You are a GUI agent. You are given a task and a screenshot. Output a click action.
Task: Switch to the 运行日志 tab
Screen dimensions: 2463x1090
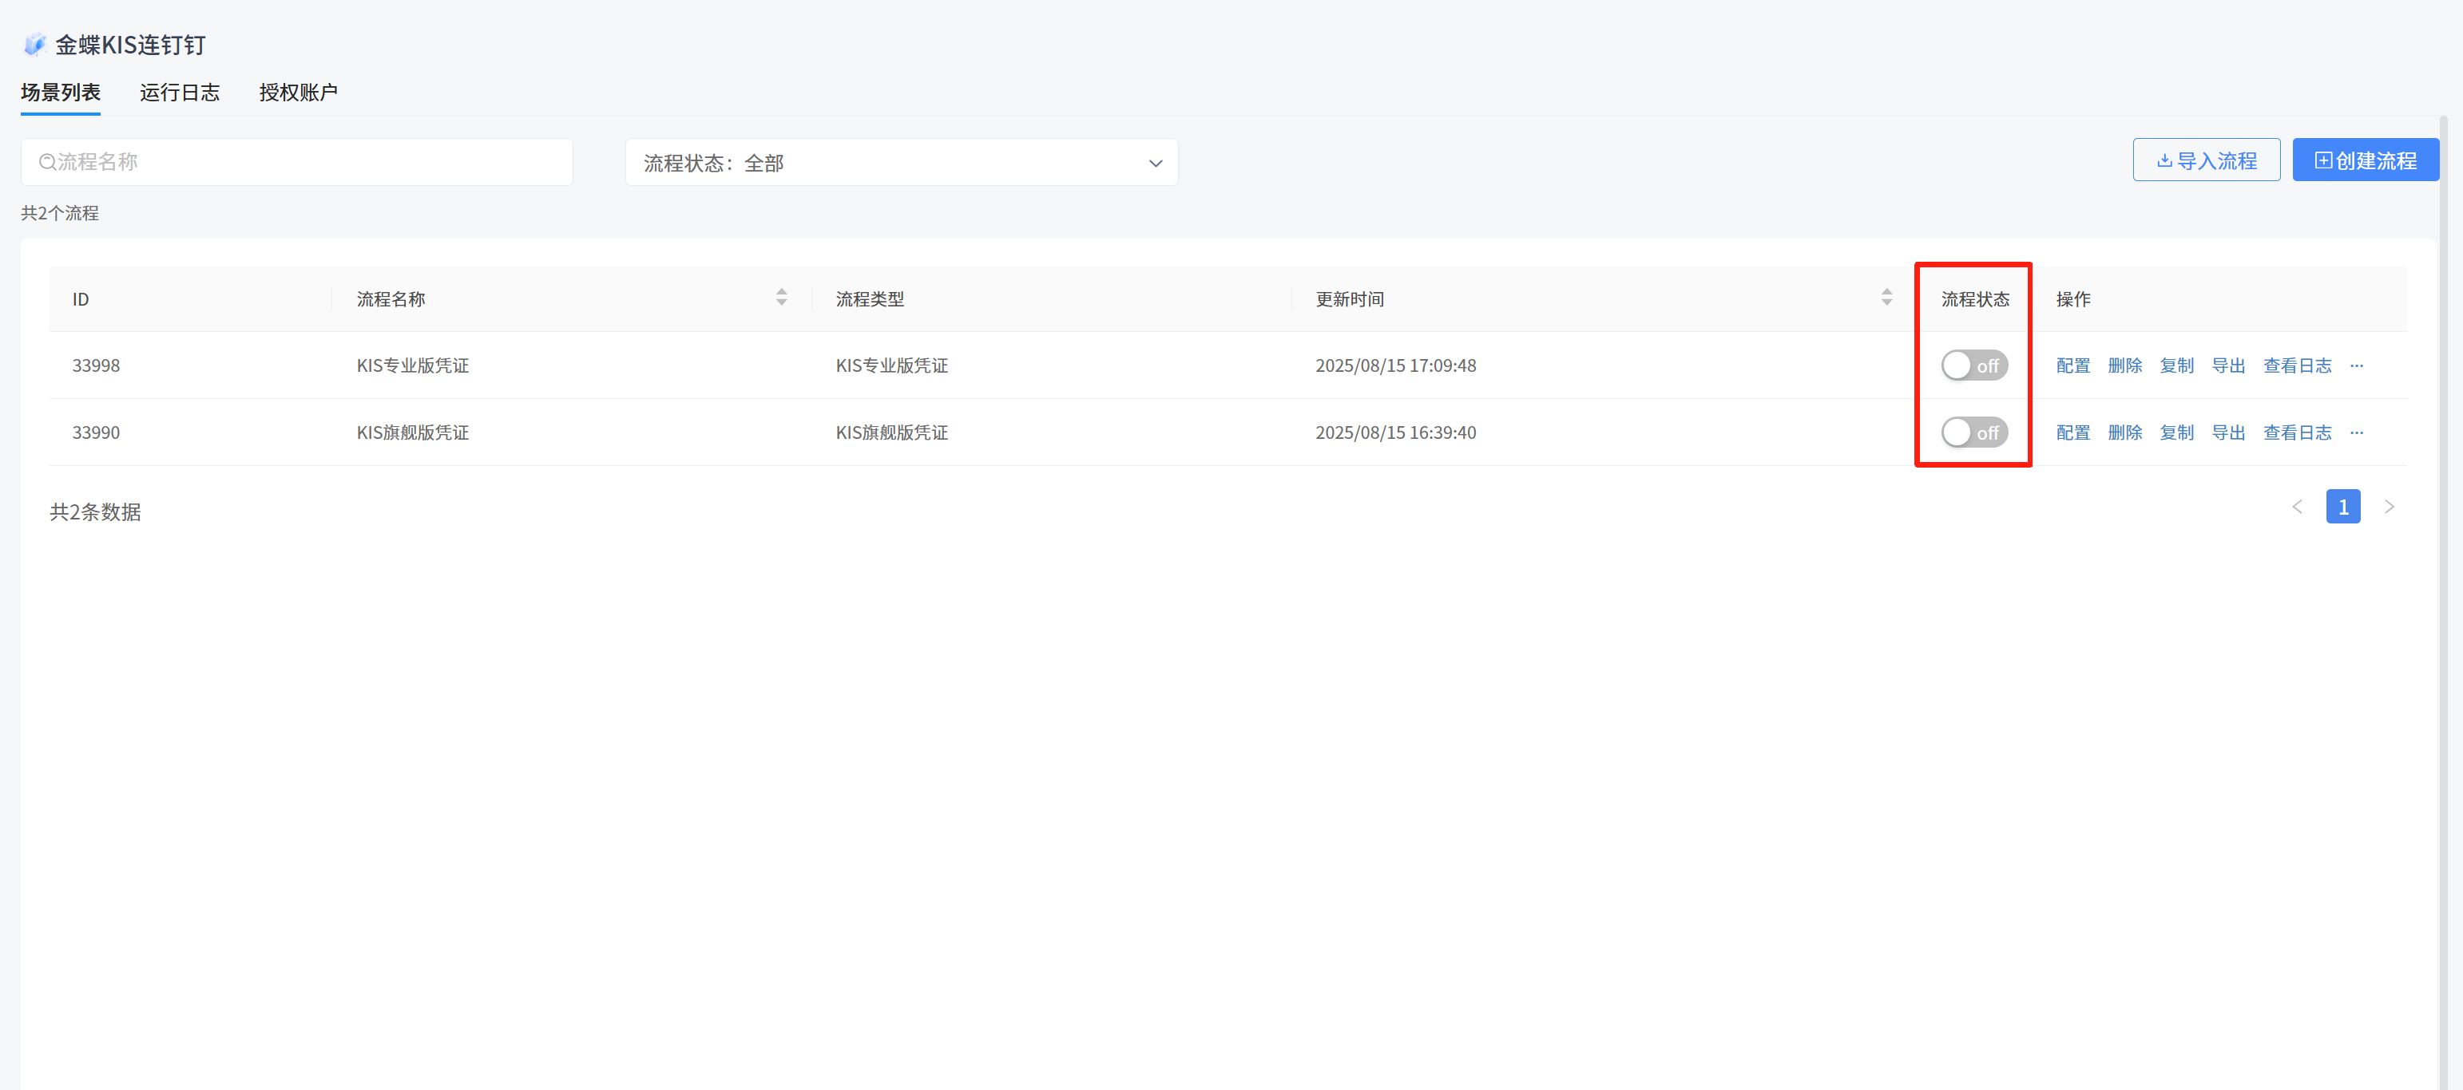[x=180, y=93]
